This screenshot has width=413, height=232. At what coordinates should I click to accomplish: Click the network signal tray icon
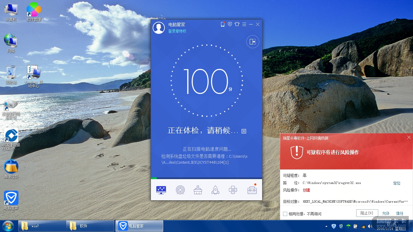coord(363,226)
